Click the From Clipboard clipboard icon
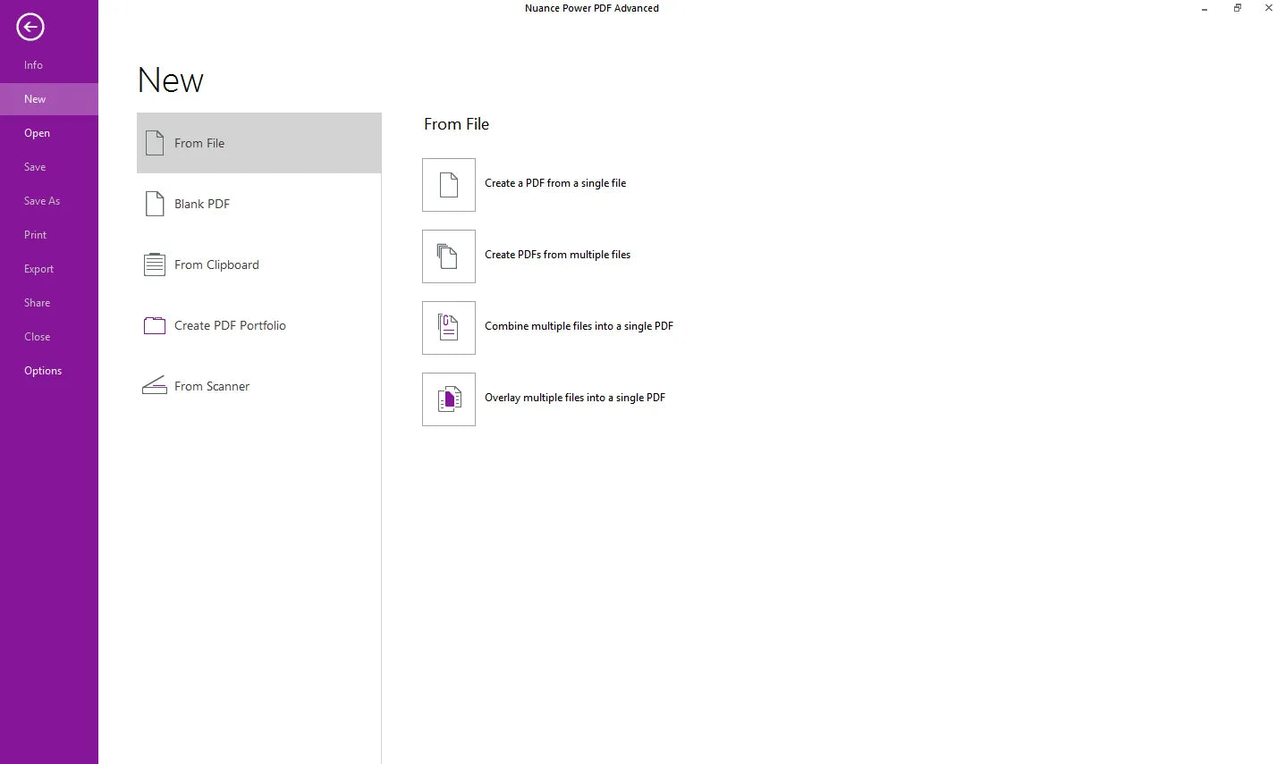This screenshot has height=764, width=1285. (154, 264)
